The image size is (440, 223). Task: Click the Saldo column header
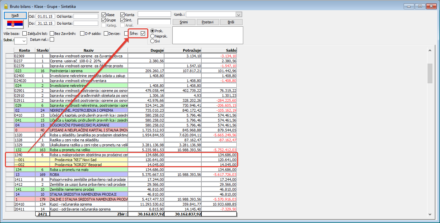219,50
